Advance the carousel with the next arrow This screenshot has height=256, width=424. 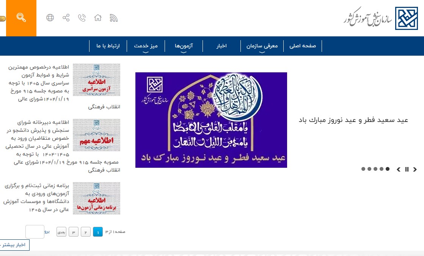[x=415, y=169]
